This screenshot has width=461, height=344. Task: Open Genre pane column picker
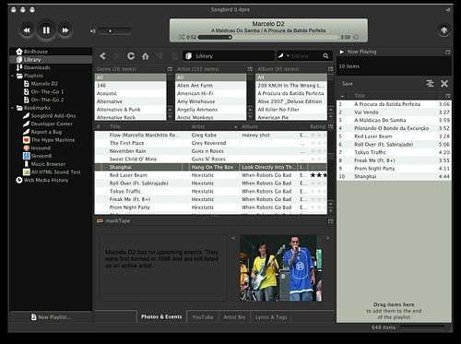[x=170, y=69]
